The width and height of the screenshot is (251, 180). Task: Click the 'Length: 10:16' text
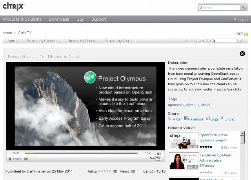click(x=154, y=171)
